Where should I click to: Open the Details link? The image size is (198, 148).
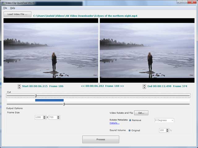(114, 123)
